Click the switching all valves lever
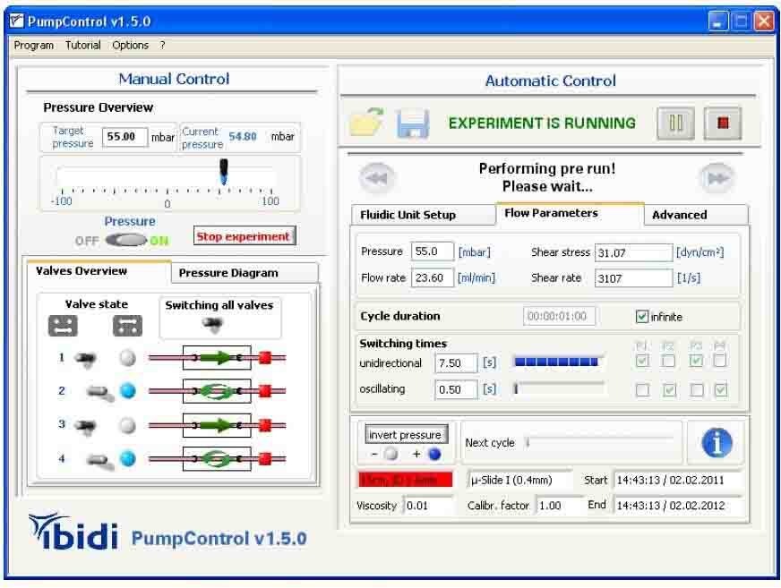781x588 pixels. (212, 324)
